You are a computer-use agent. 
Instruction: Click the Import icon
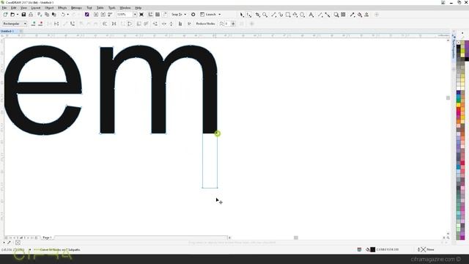[x=96, y=15]
